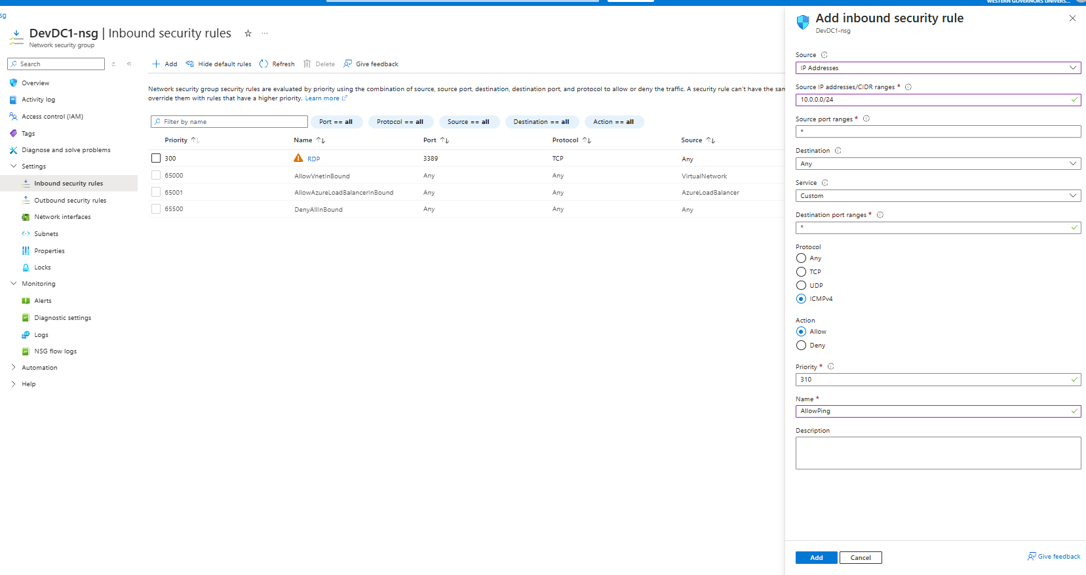
Task: Open Inbound security rules menu item
Action: coord(69,184)
